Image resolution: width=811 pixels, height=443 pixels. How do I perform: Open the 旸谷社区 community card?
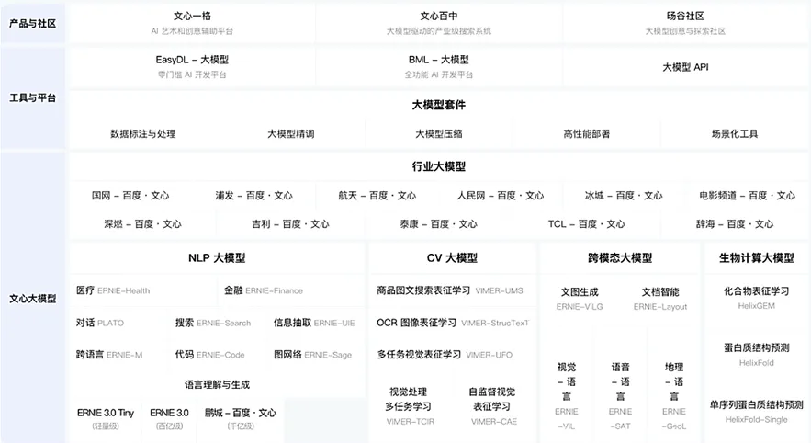(x=685, y=23)
